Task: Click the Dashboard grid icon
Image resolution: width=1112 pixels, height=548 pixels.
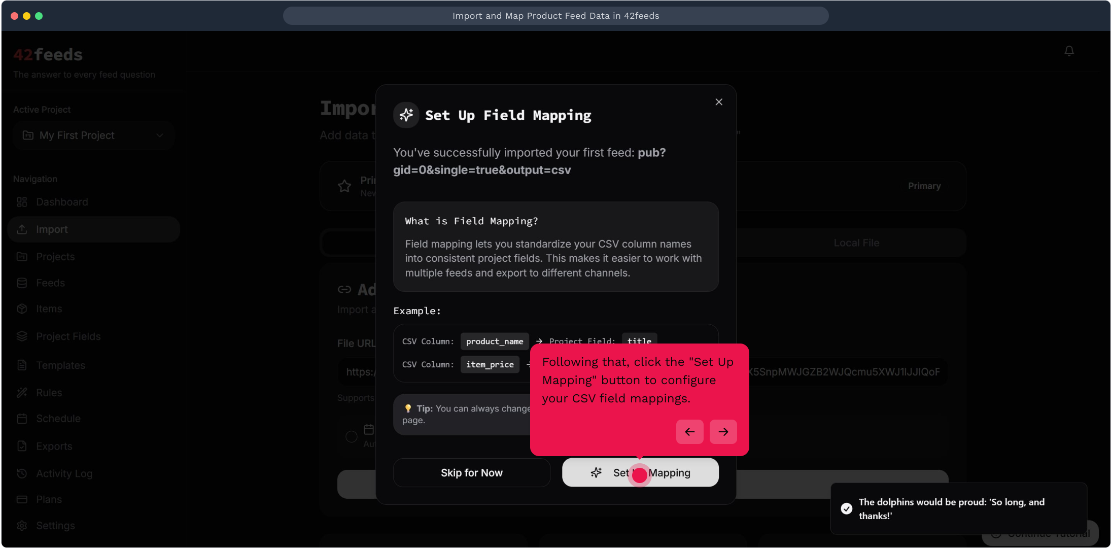Action: (22, 202)
